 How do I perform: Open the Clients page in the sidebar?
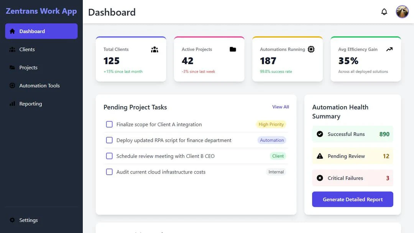(27, 49)
